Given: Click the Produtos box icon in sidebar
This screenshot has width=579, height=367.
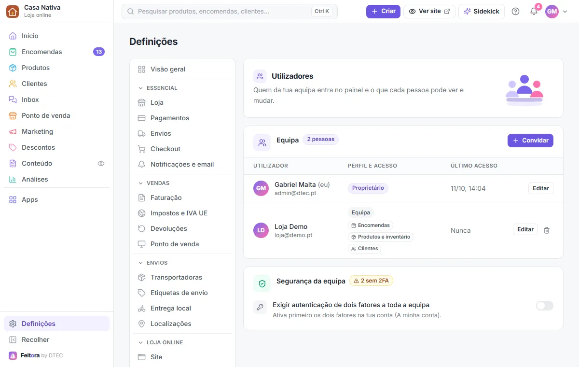Looking at the screenshot, I should coord(13,68).
